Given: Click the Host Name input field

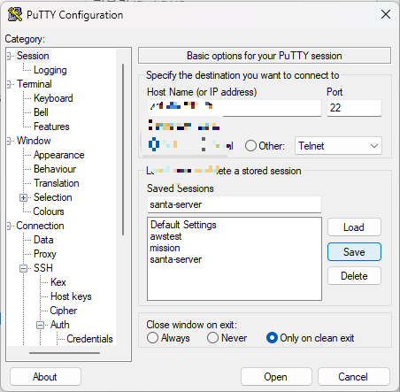Looking at the screenshot, I should click(235, 108).
